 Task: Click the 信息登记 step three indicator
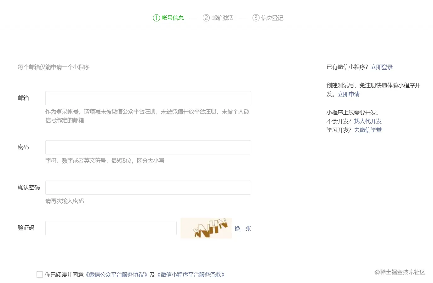pyautogui.click(x=268, y=18)
